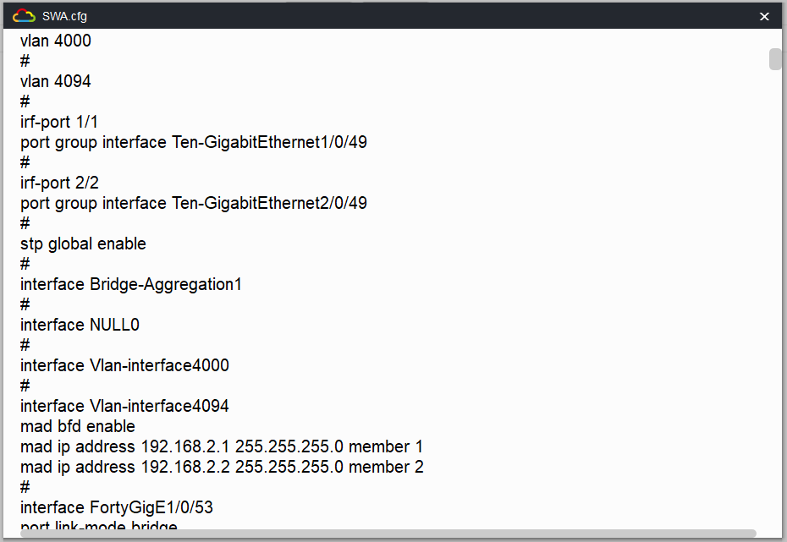Viewport: 787px width, 542px height.
Task: Click the SWA.cfg window title text
Action: [64, 16]
